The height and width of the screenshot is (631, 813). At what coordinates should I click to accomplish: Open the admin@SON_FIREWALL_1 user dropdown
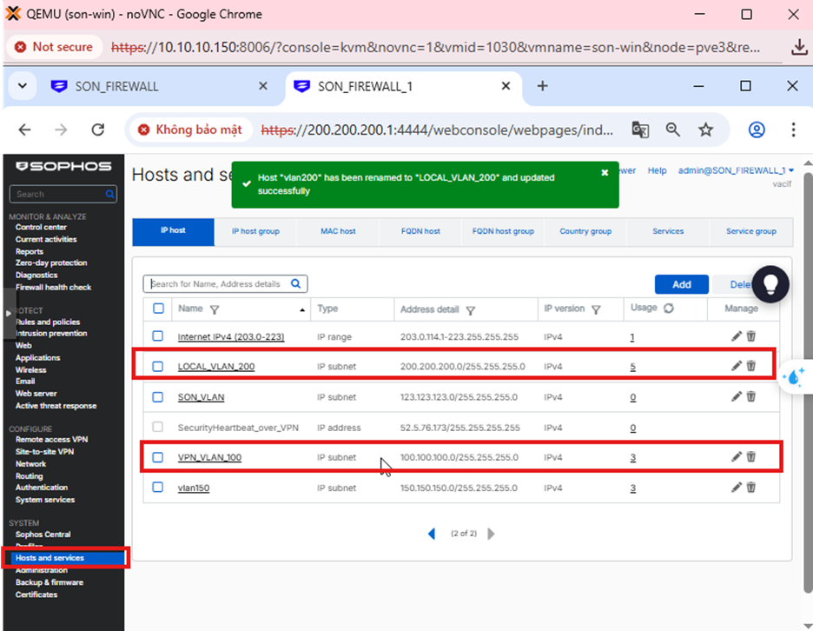click(x=735, y=170)
